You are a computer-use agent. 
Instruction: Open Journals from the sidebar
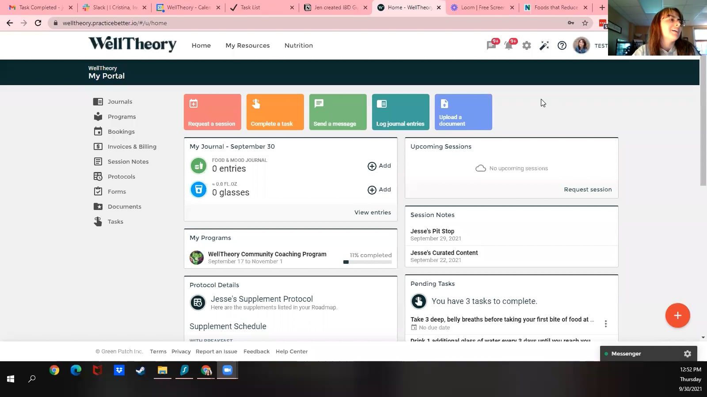point(119,101)
